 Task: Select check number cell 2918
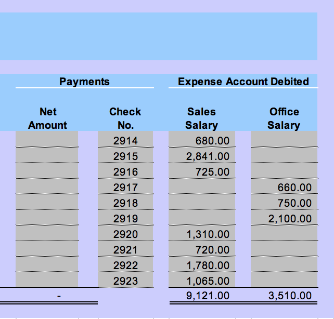click(x=125, y=202)
